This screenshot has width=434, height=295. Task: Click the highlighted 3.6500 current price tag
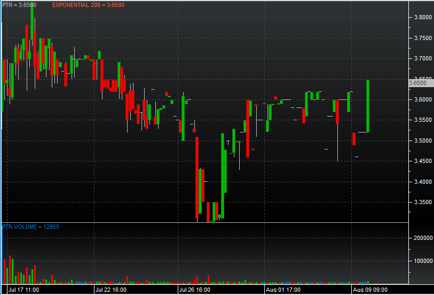pyautogui.click(x=418, y=83)
